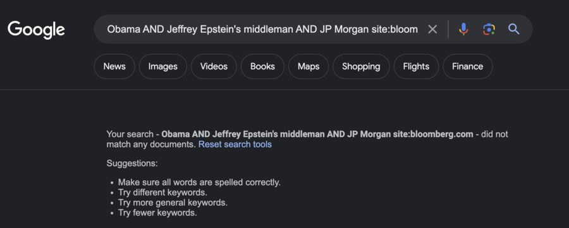Clear the search query with the X icon

[432, 29]
